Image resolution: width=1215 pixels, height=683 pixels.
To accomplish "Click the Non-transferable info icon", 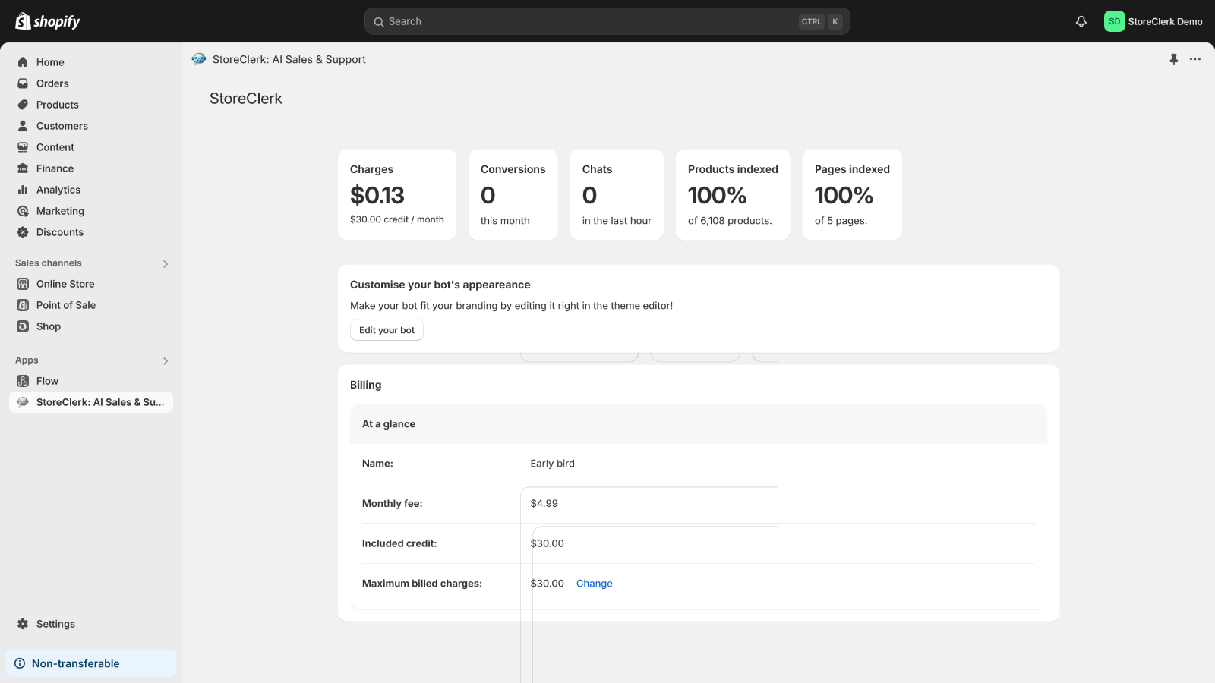I will (x=20, y=663).
